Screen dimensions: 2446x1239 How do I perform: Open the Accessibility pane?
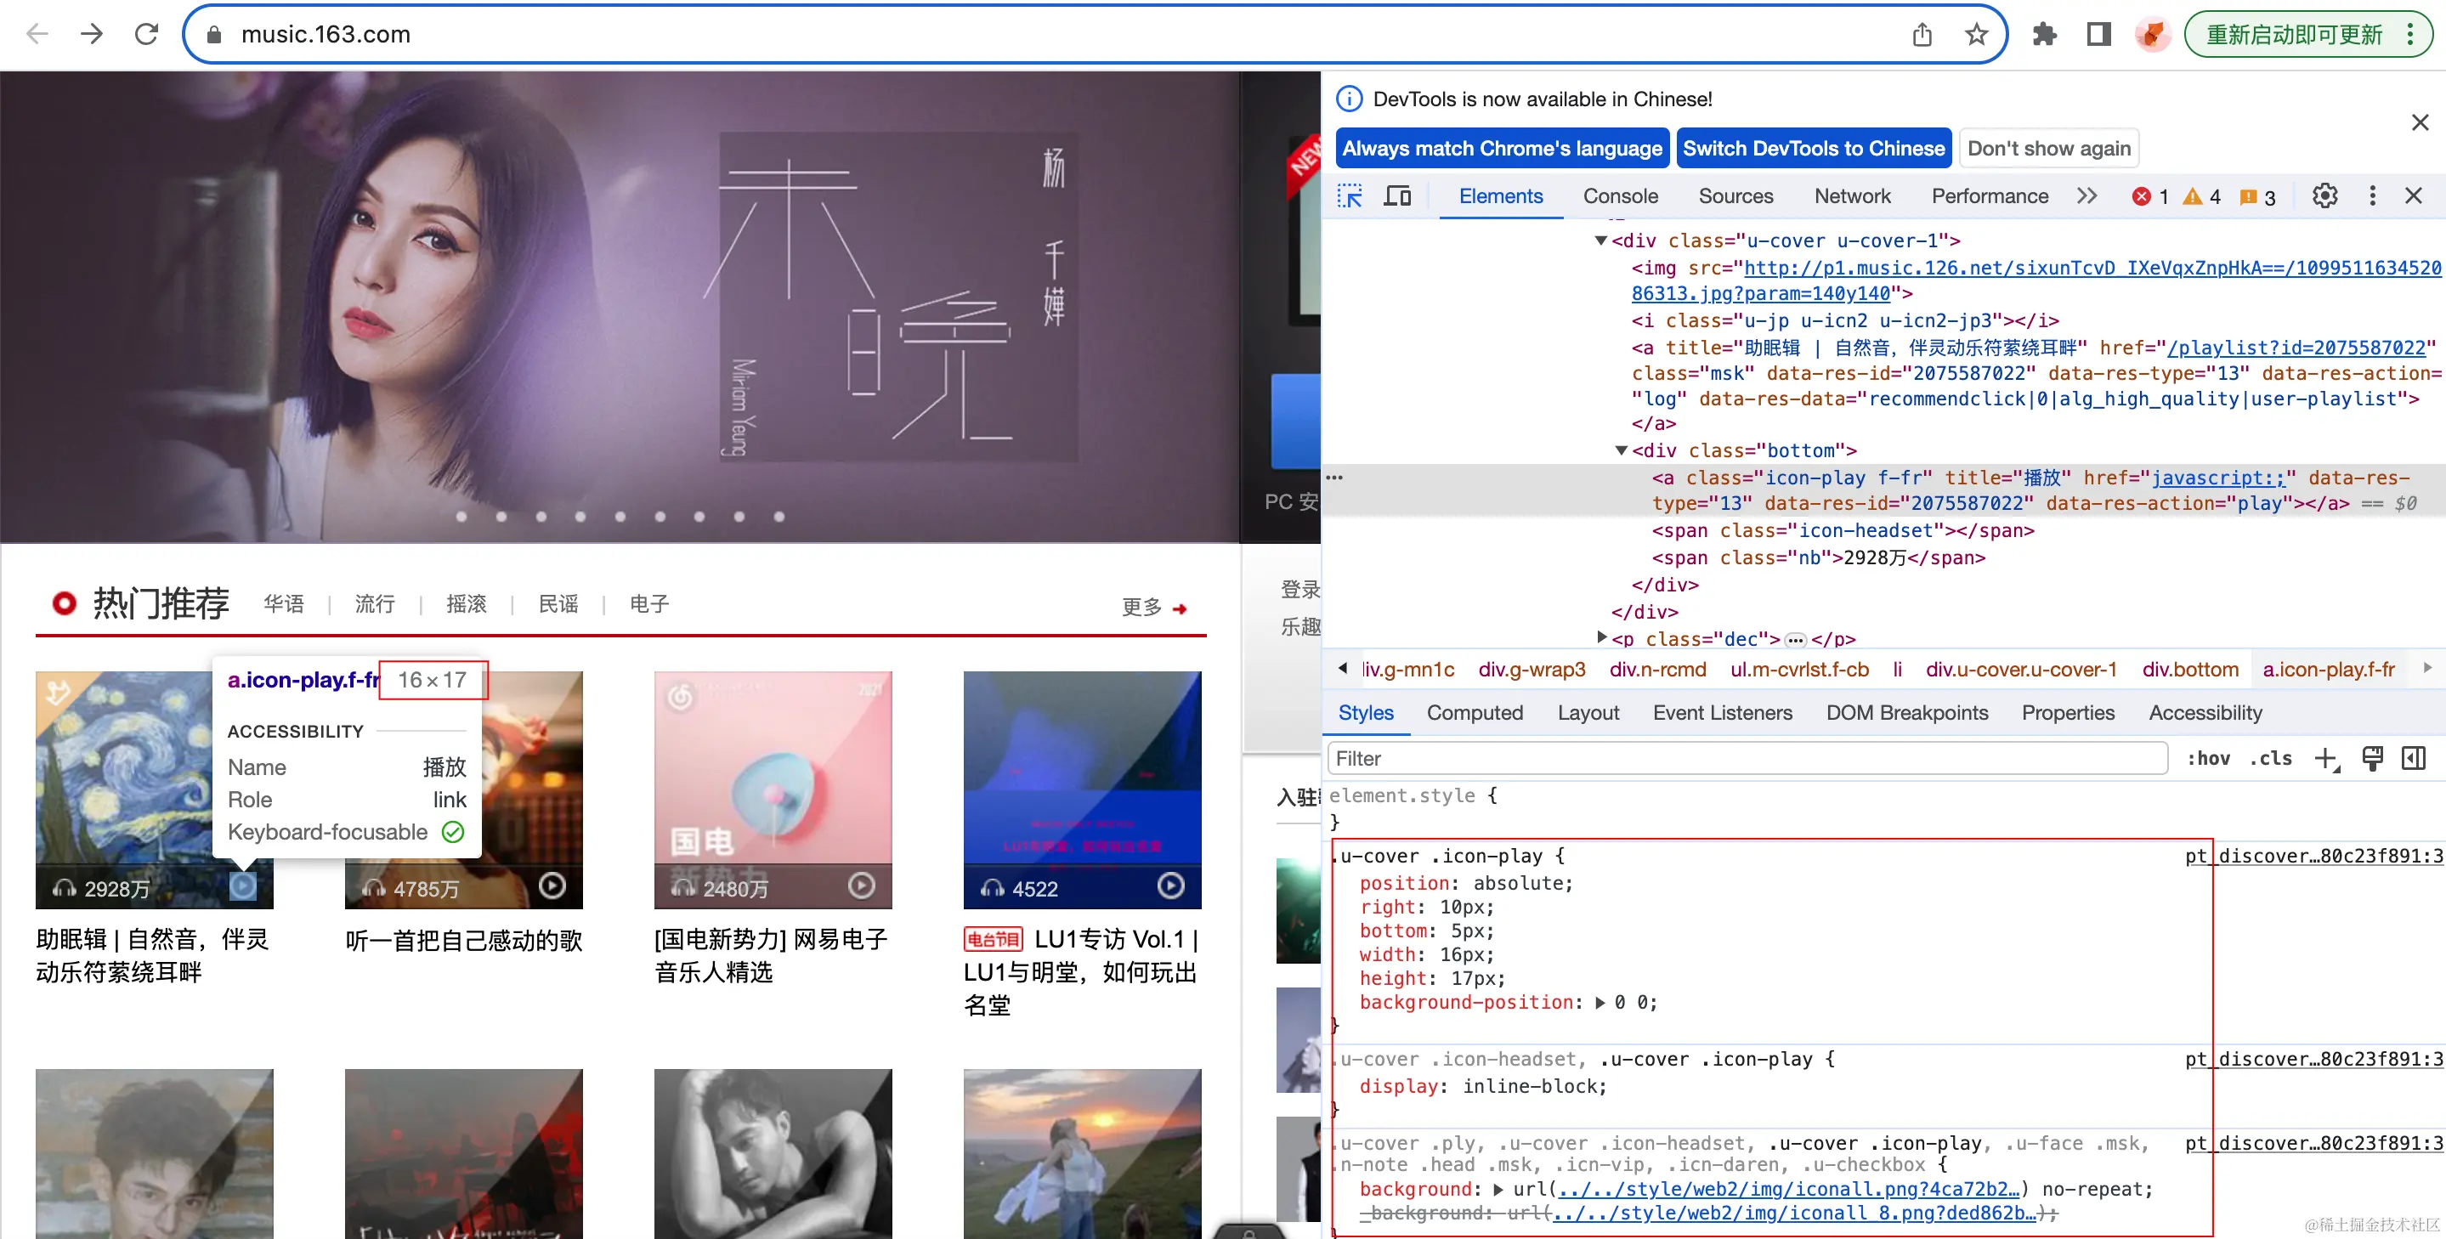(2205, 713)
